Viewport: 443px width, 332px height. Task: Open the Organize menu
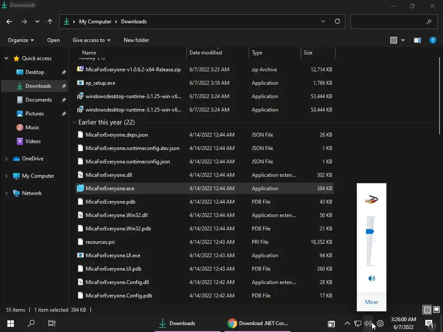21,40
